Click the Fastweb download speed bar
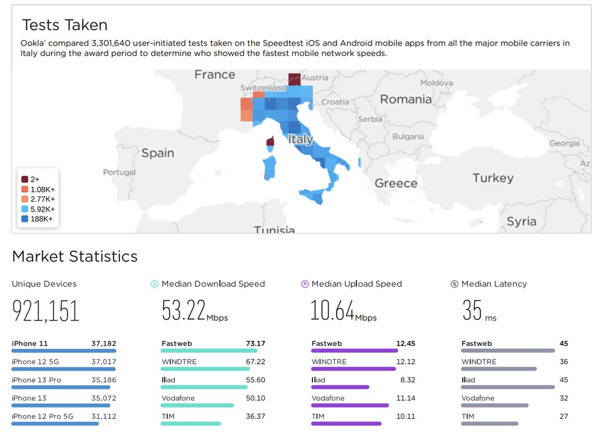 point(209,351)
